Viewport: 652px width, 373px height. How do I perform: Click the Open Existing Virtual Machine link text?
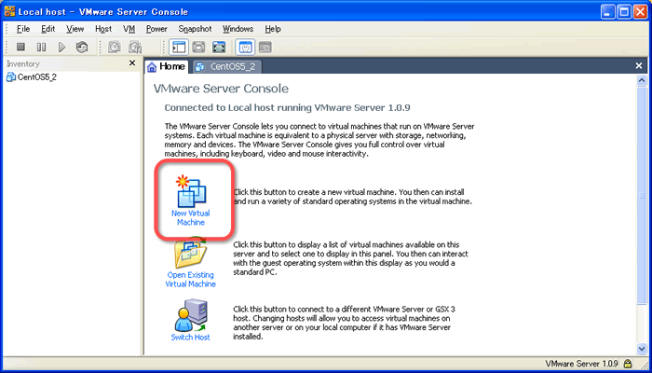tap(191, 280)
